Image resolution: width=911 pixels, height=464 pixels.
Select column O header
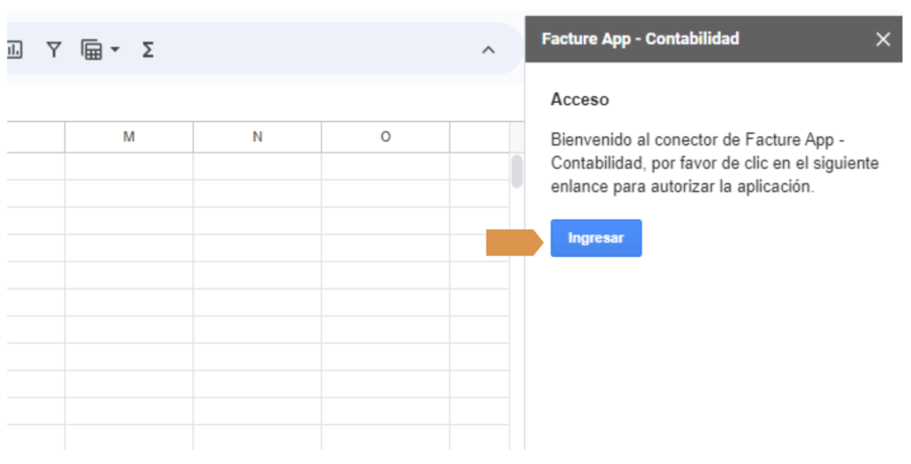(x=385, y=137)
